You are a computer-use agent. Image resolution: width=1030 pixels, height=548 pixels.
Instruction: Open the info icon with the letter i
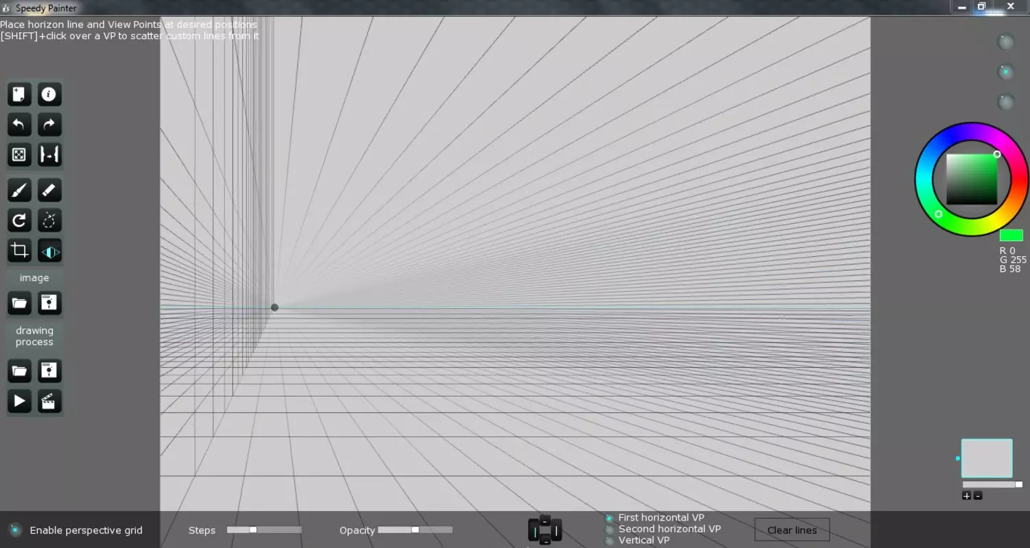(49, 95)
